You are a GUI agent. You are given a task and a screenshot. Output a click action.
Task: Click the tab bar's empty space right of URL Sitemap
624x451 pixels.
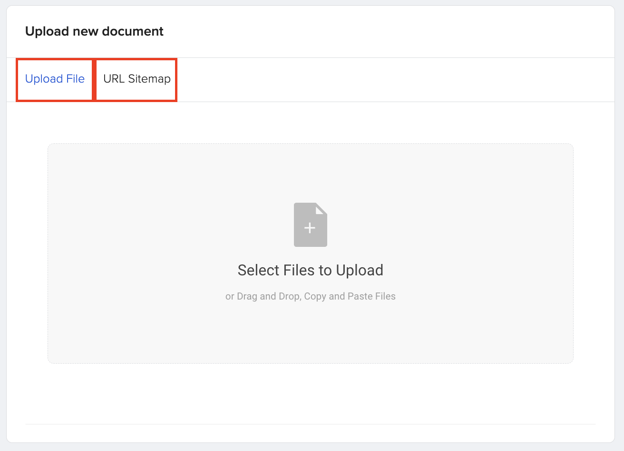pyautogui.click(x=380, y=80)
